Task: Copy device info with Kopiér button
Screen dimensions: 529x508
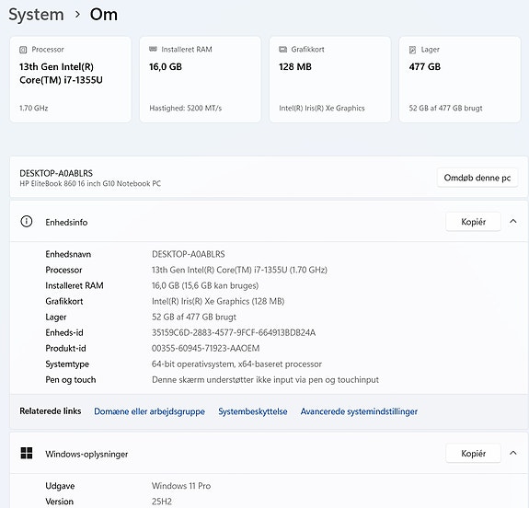Action: pyautogui.click(x=473, y=222)
